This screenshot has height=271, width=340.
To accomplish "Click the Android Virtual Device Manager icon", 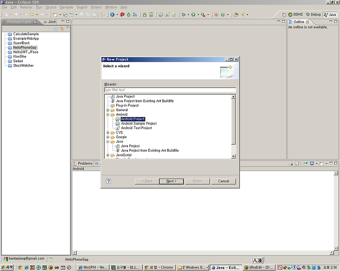I will tap(151, 15).
